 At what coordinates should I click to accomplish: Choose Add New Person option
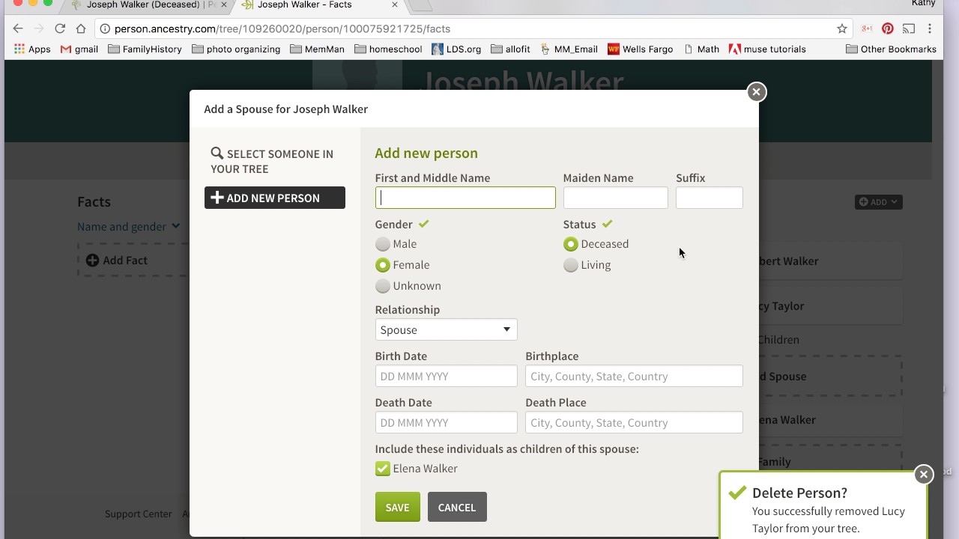pos(275,198)
